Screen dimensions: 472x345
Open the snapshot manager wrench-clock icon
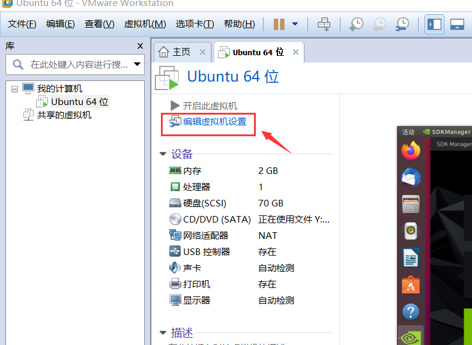pos(402,24)
